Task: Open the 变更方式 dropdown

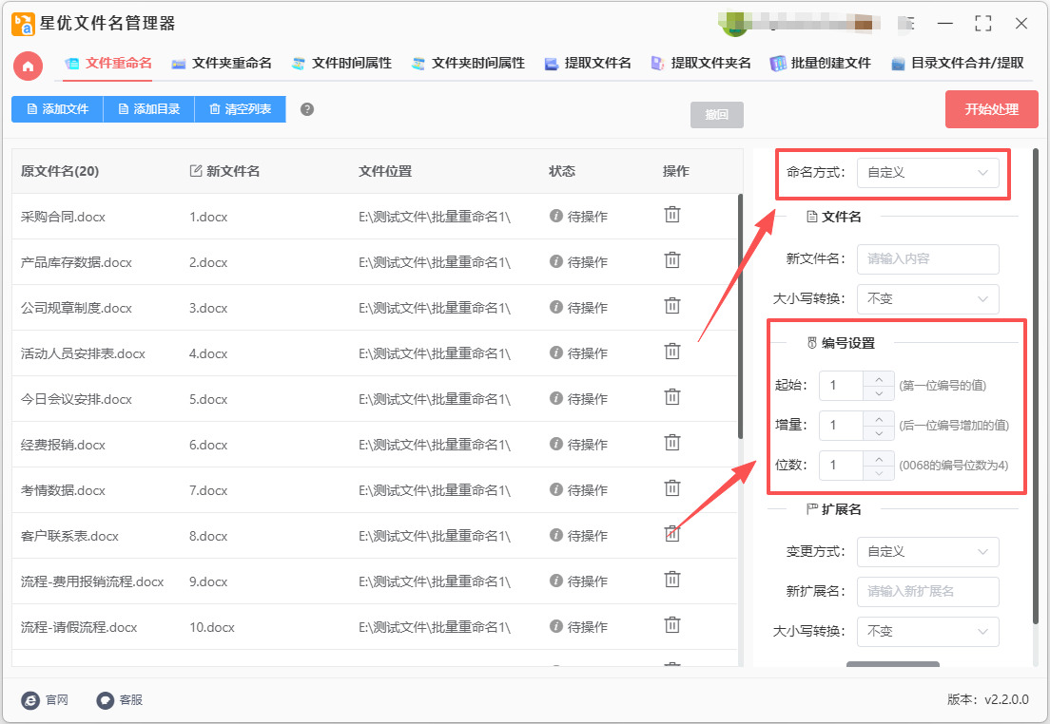Action: coord(927,552)
